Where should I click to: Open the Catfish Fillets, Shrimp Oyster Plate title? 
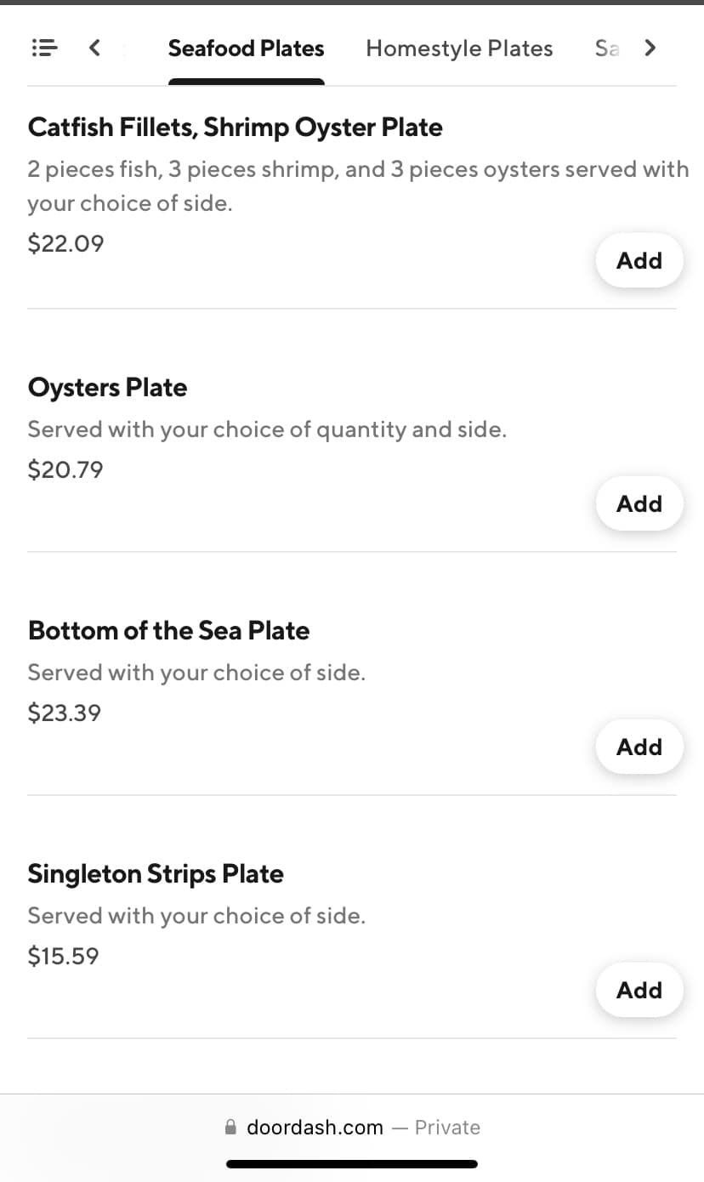pos(235,128)
